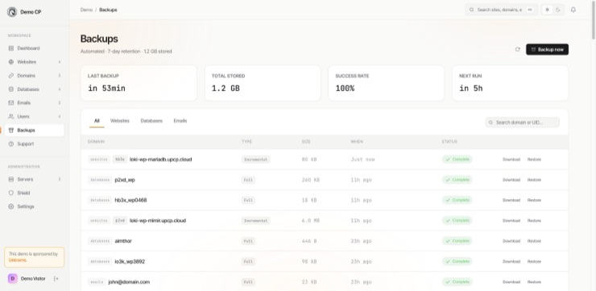Viewport: 596px width, 291px height.
Task: Go to Databases in the sidebar
Action: pos(35,89)
